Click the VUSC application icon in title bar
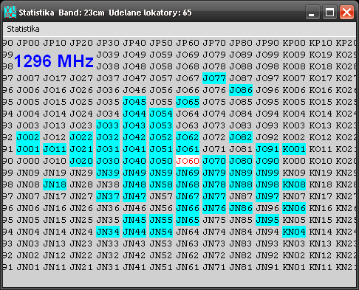This screenshot has height=290, width=359. tap(10, 12)
